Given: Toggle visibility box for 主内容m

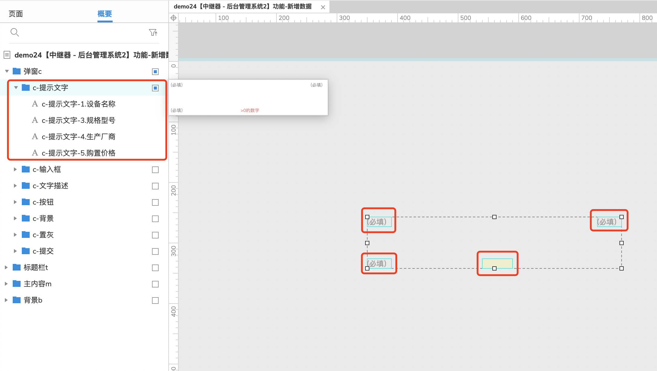Looking at the screenshot, I should click(x=155, y=284).
